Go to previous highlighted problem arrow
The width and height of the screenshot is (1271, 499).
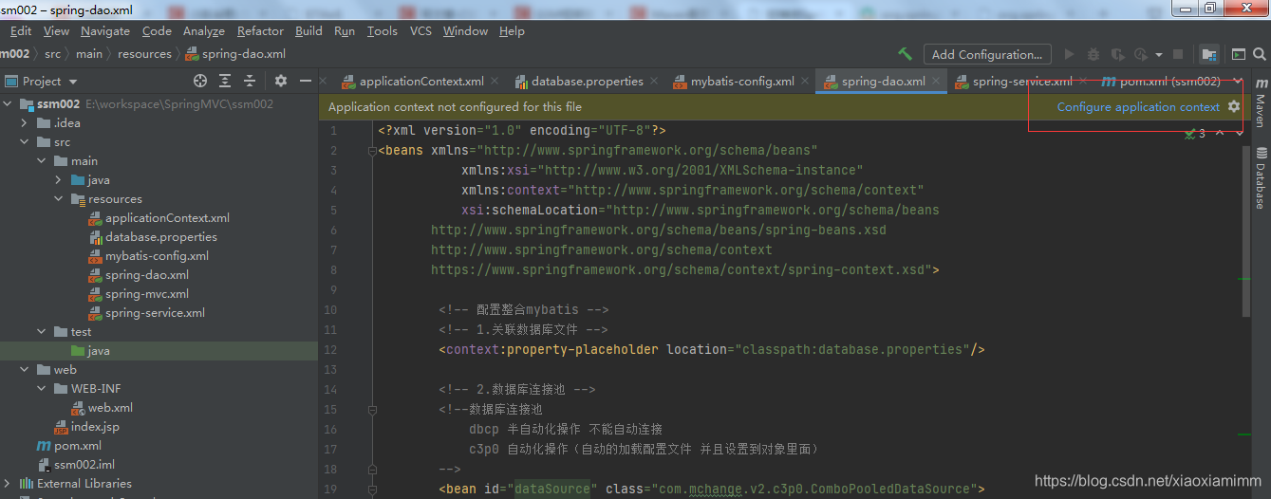1220,134
